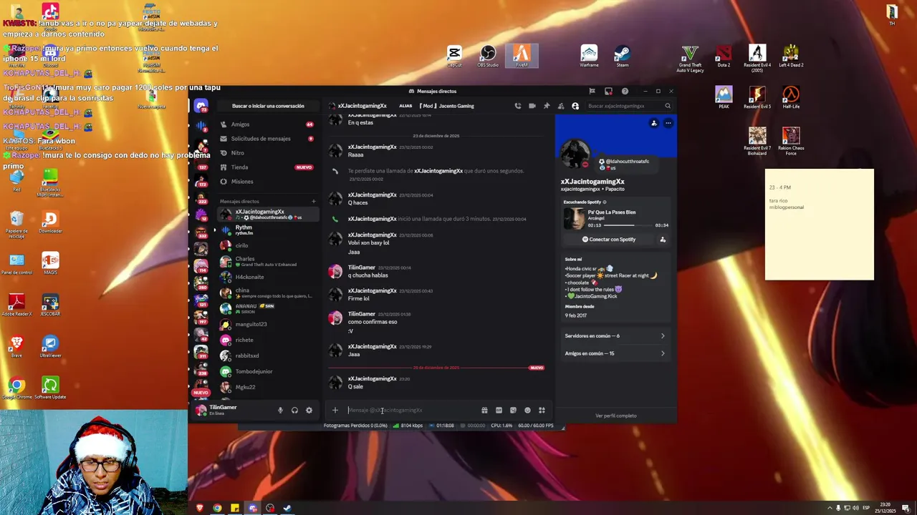The image size is (917, 515).
Task: Open the UltraViewer desktop icon
Action: [50, 348]
